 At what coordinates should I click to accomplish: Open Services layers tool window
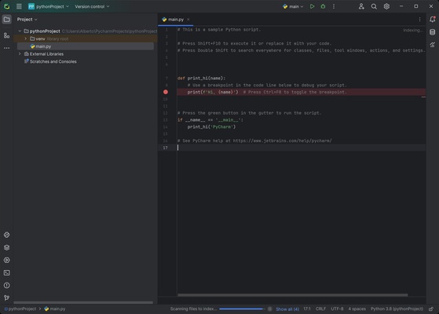[x=7, y=247]
